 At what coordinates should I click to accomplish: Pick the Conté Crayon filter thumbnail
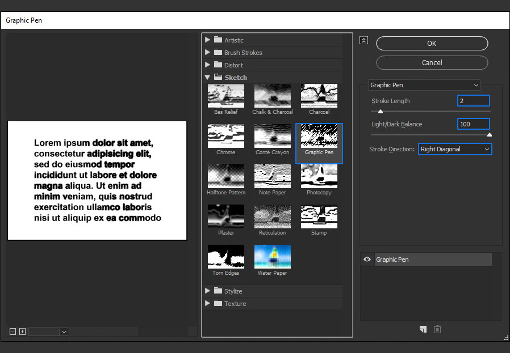click(273, 136)
